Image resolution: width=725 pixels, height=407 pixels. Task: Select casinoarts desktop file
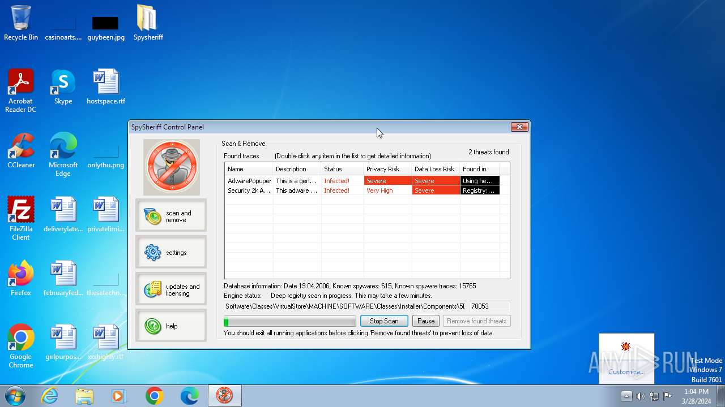coord(63,27)
